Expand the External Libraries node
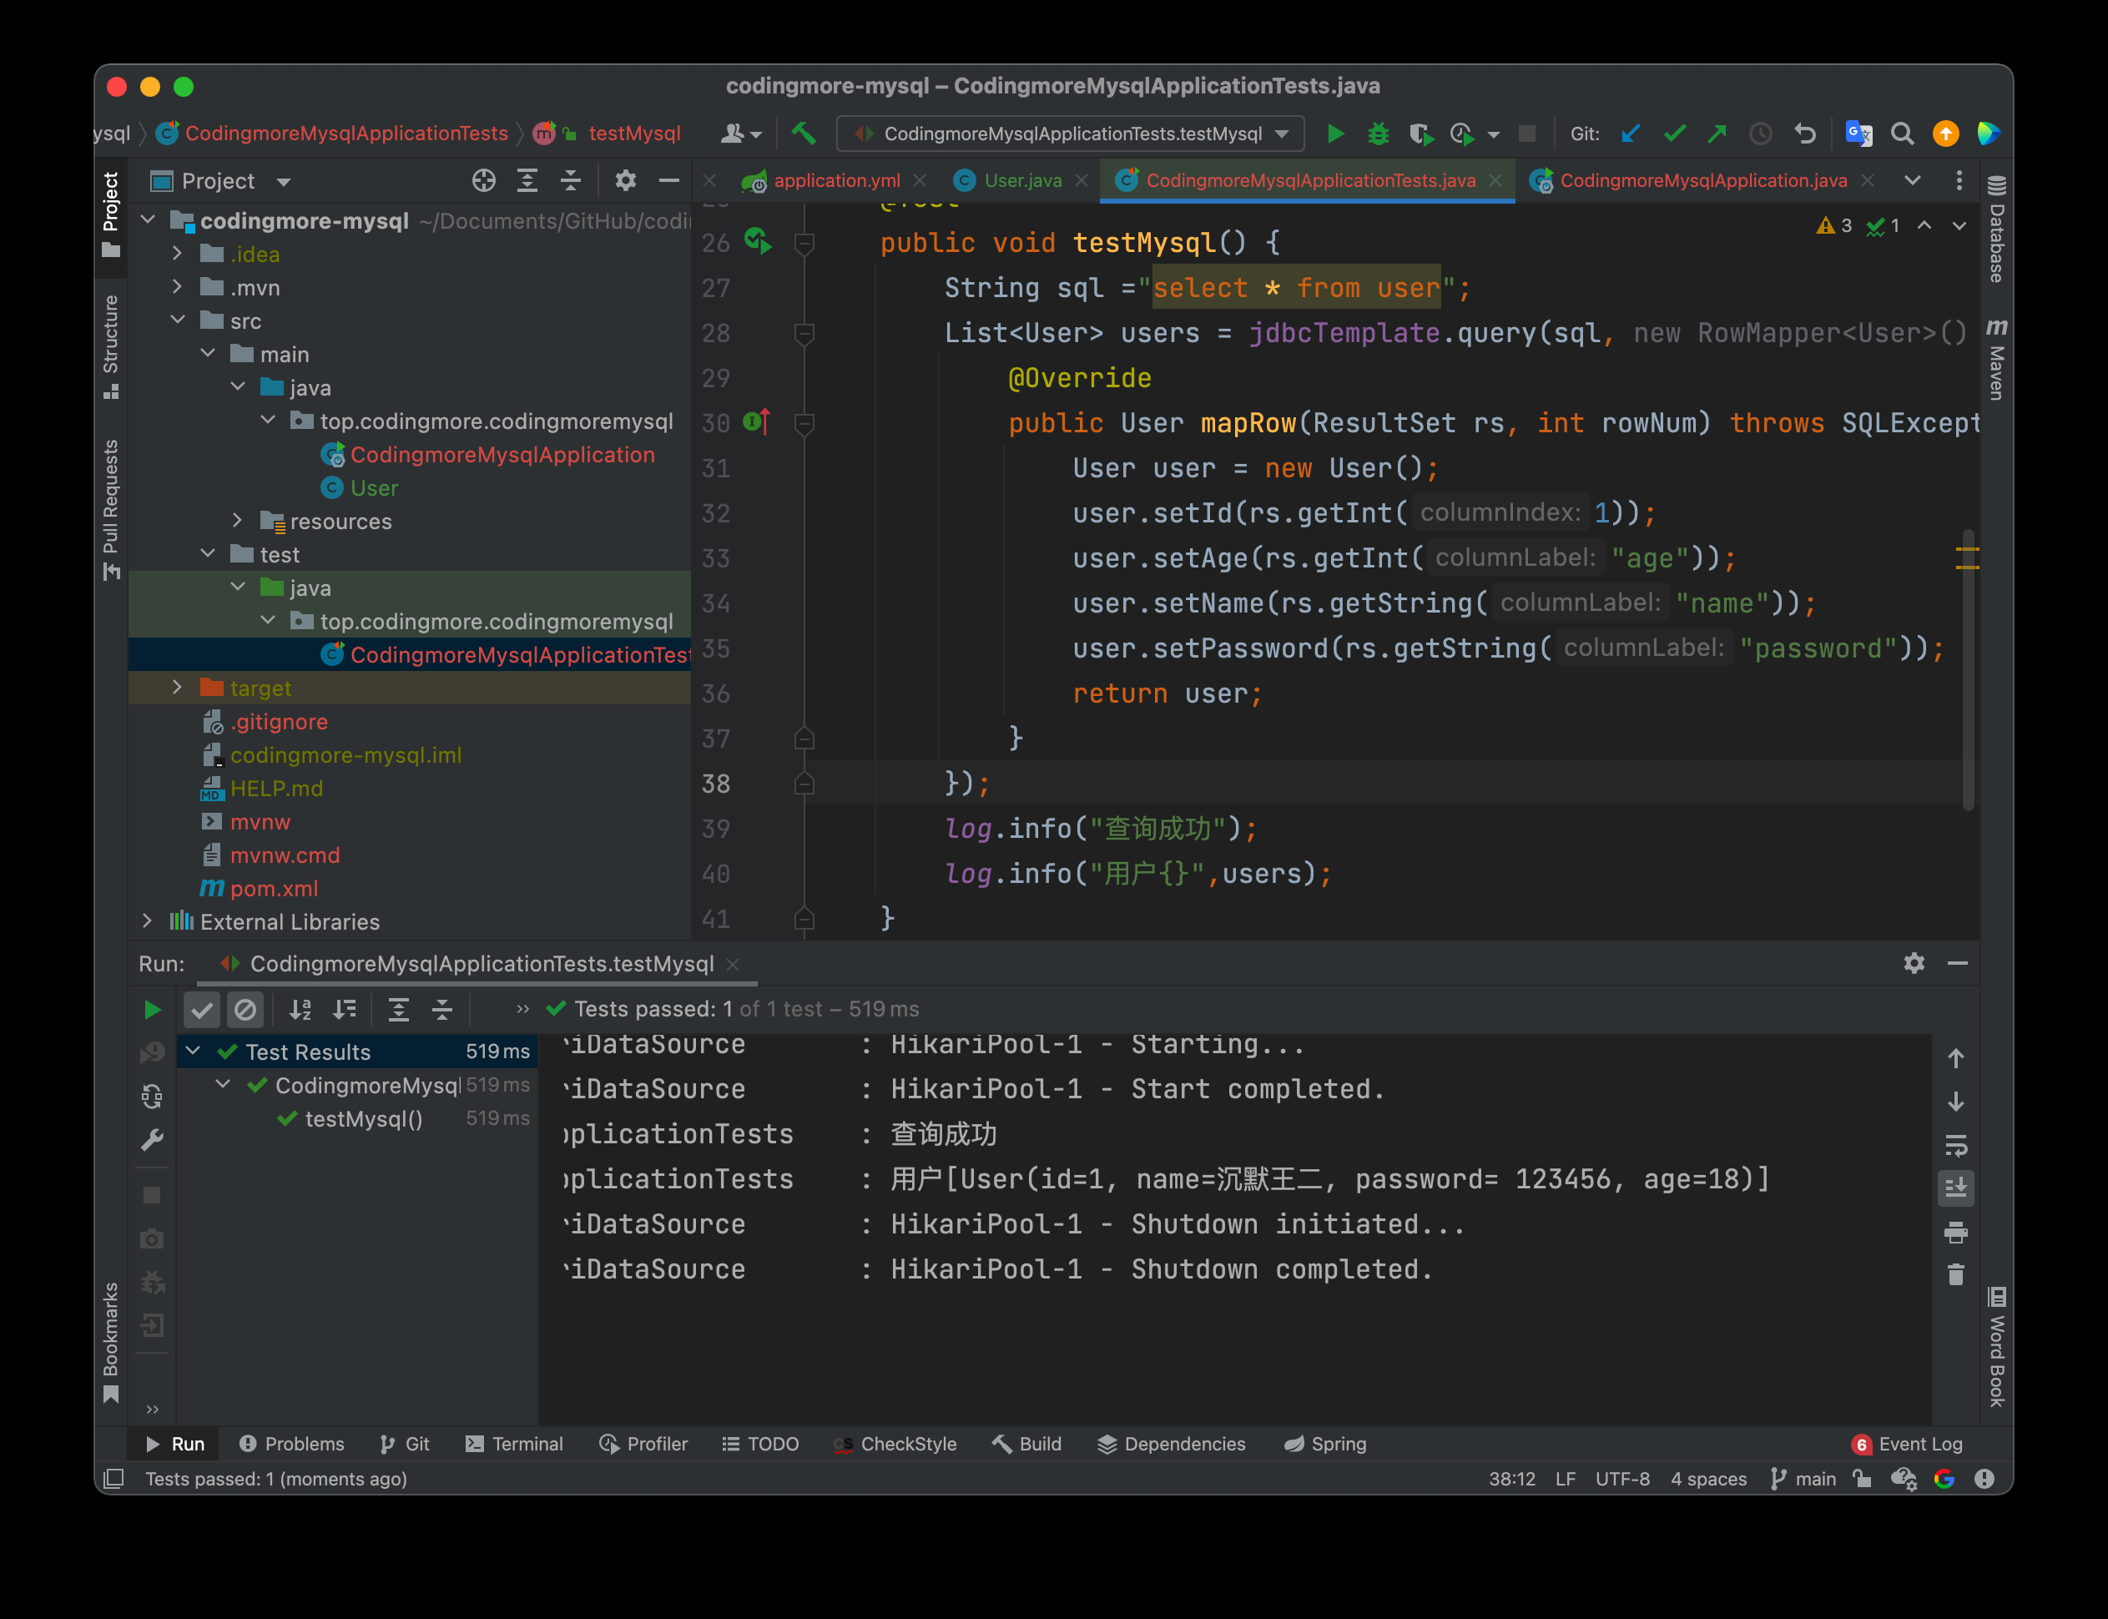Screen dimensions: 2108x1619 pos(146,921)
